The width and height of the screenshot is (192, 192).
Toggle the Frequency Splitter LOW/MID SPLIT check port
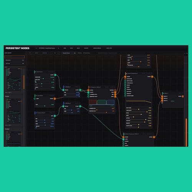[88, 94]
